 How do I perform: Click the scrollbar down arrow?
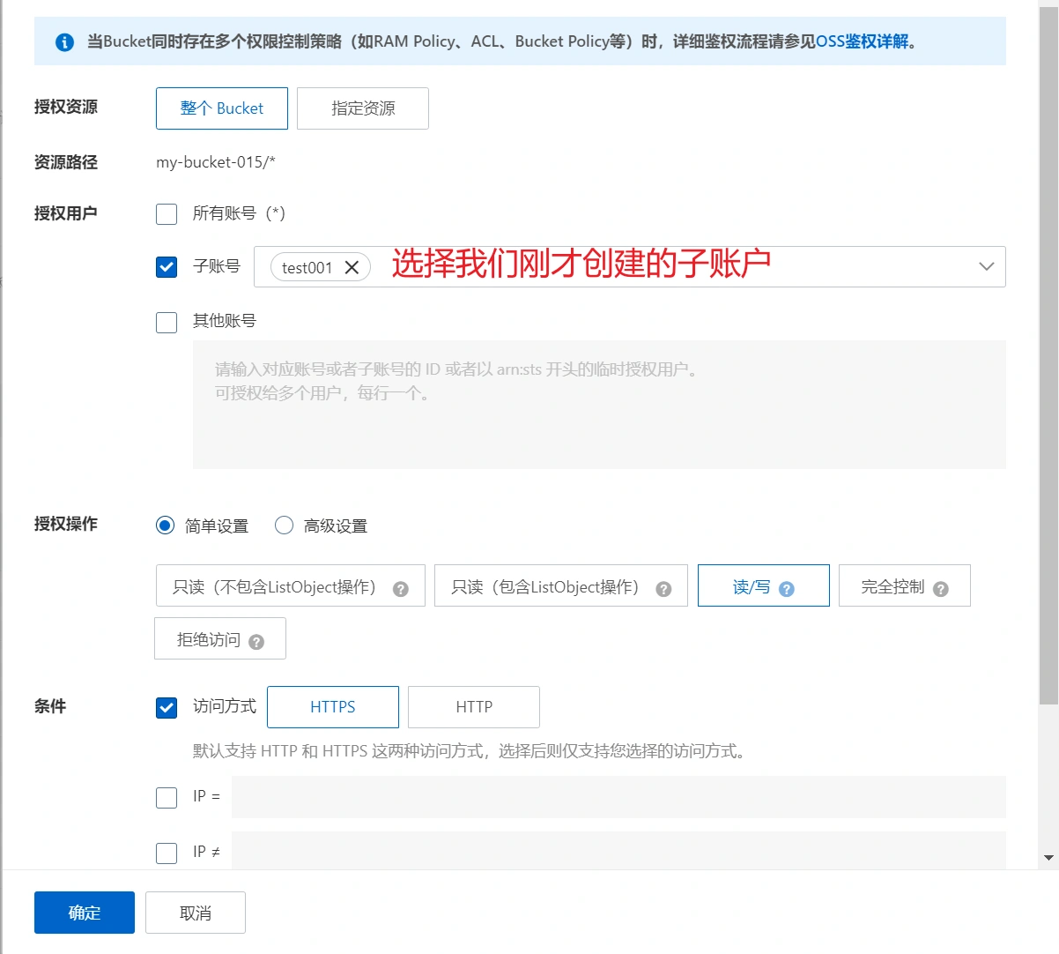[1048, 857]
